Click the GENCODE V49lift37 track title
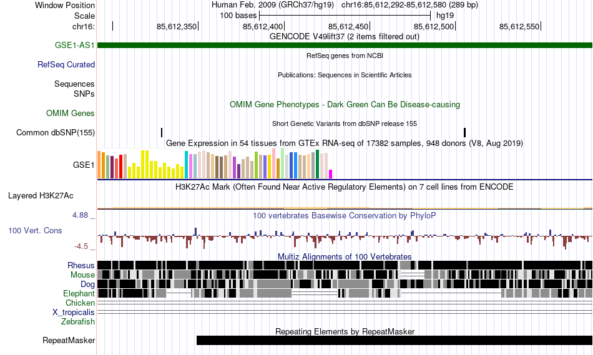 (x=345, y=37)
